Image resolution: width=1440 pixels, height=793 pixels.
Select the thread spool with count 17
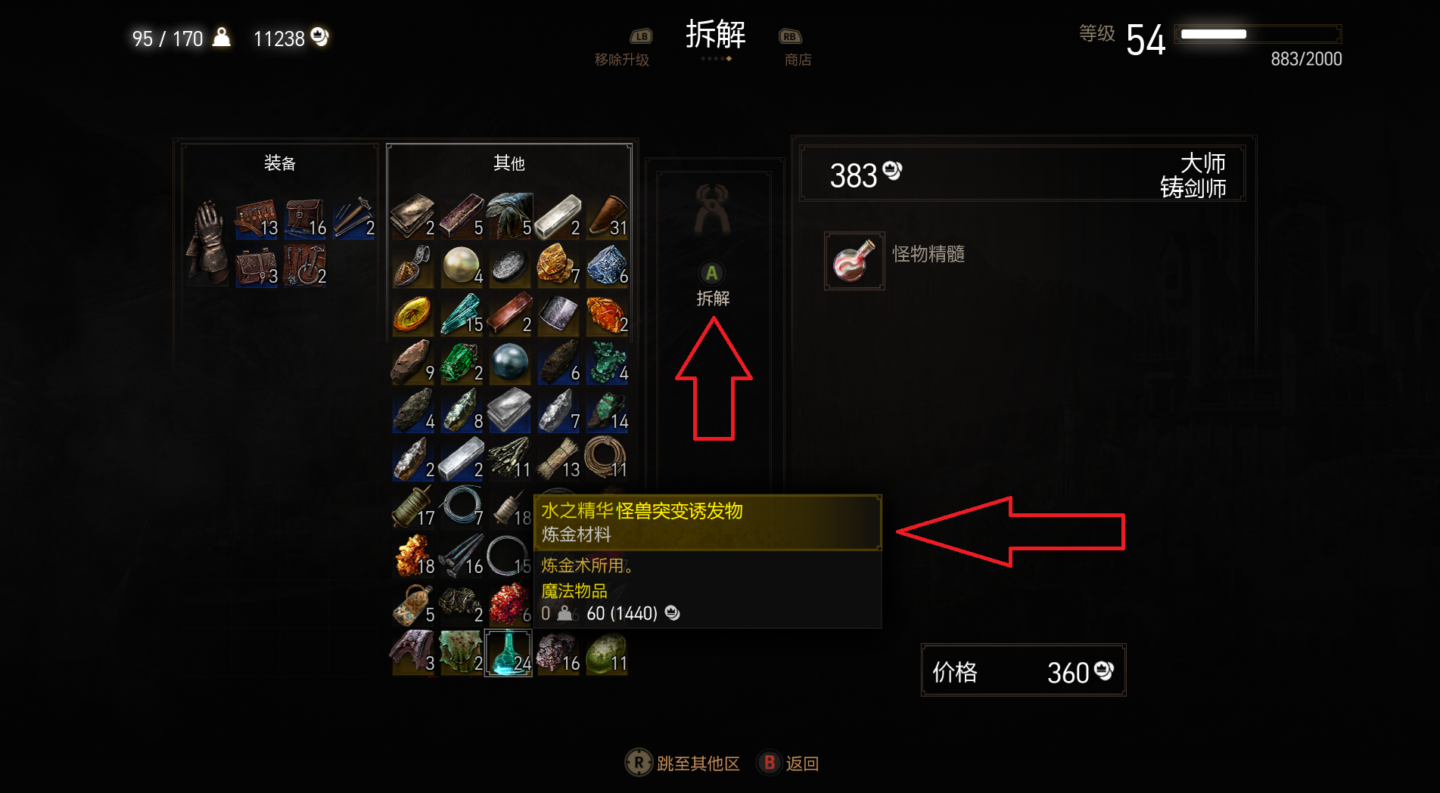412,507
